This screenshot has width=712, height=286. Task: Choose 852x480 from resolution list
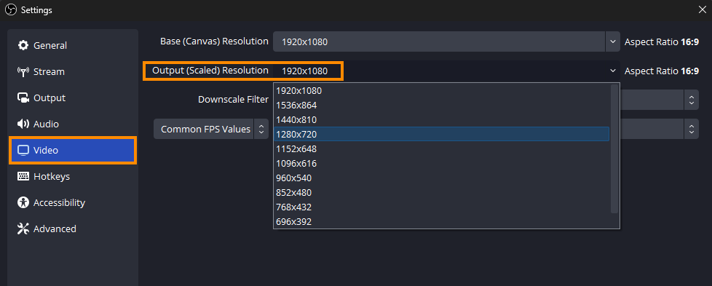(442, 192)
